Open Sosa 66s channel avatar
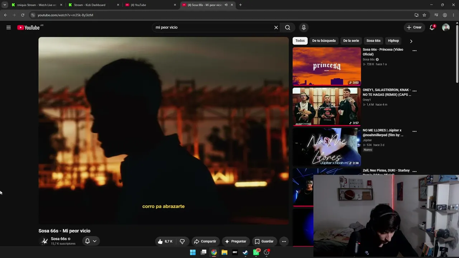Image resolution: width=459 pixels, height=258 pixels. [44, 241]
